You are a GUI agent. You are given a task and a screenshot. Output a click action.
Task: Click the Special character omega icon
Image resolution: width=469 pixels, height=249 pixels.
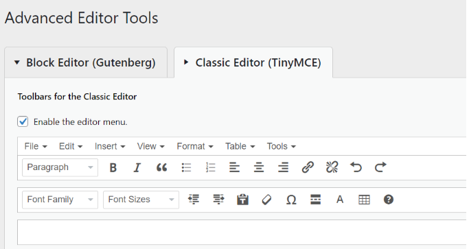[x=291, y=200]
